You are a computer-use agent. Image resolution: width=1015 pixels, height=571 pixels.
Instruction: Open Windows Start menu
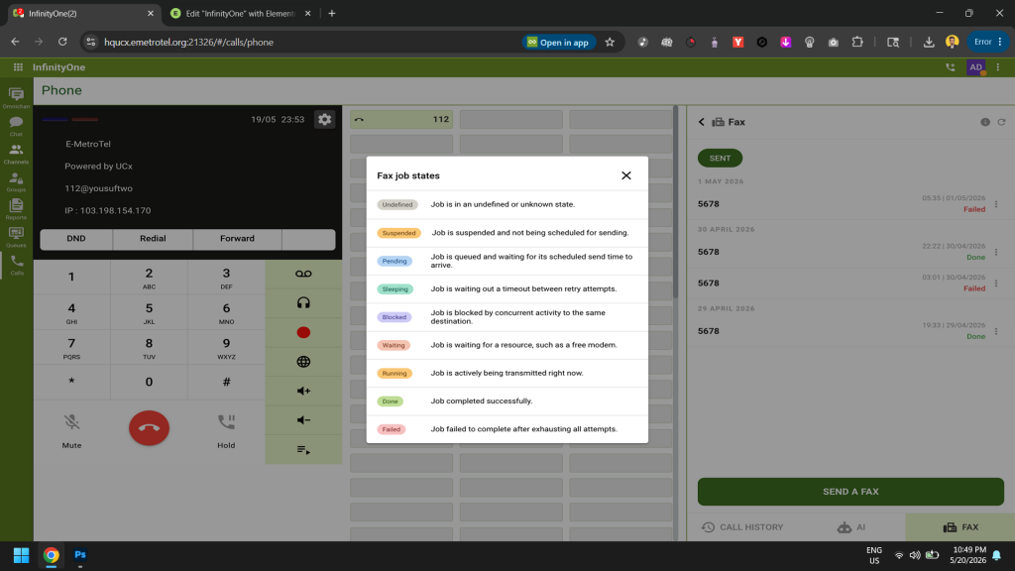tap(22, 555)
